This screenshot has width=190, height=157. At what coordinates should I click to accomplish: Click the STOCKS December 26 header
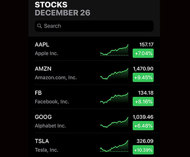click(x=63, y=9)
